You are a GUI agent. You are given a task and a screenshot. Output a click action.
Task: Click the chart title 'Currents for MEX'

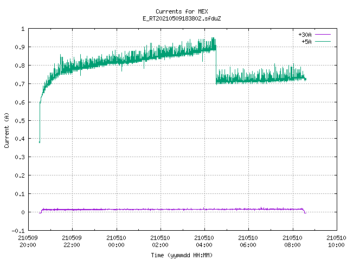[x=182, y=11]
